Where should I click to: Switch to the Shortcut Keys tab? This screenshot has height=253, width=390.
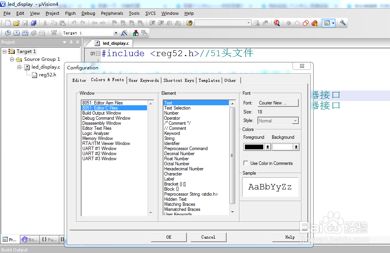[x=179, y=80]
